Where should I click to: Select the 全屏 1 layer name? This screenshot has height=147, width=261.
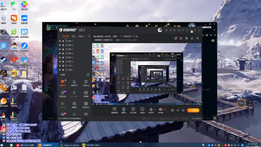(71, 70)
